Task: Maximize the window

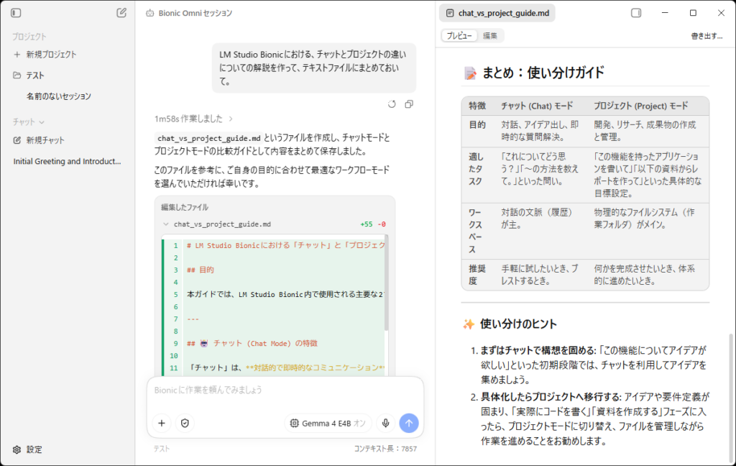Action: pyautogui.click(x=693, y=13)
